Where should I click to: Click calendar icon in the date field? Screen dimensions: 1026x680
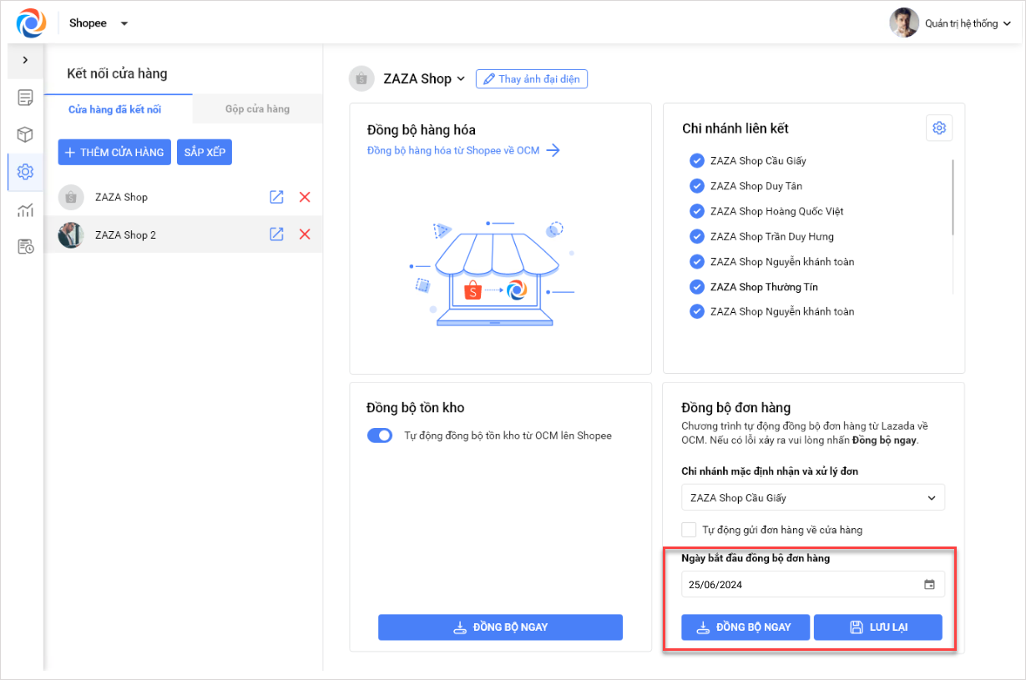pos(929,585)
